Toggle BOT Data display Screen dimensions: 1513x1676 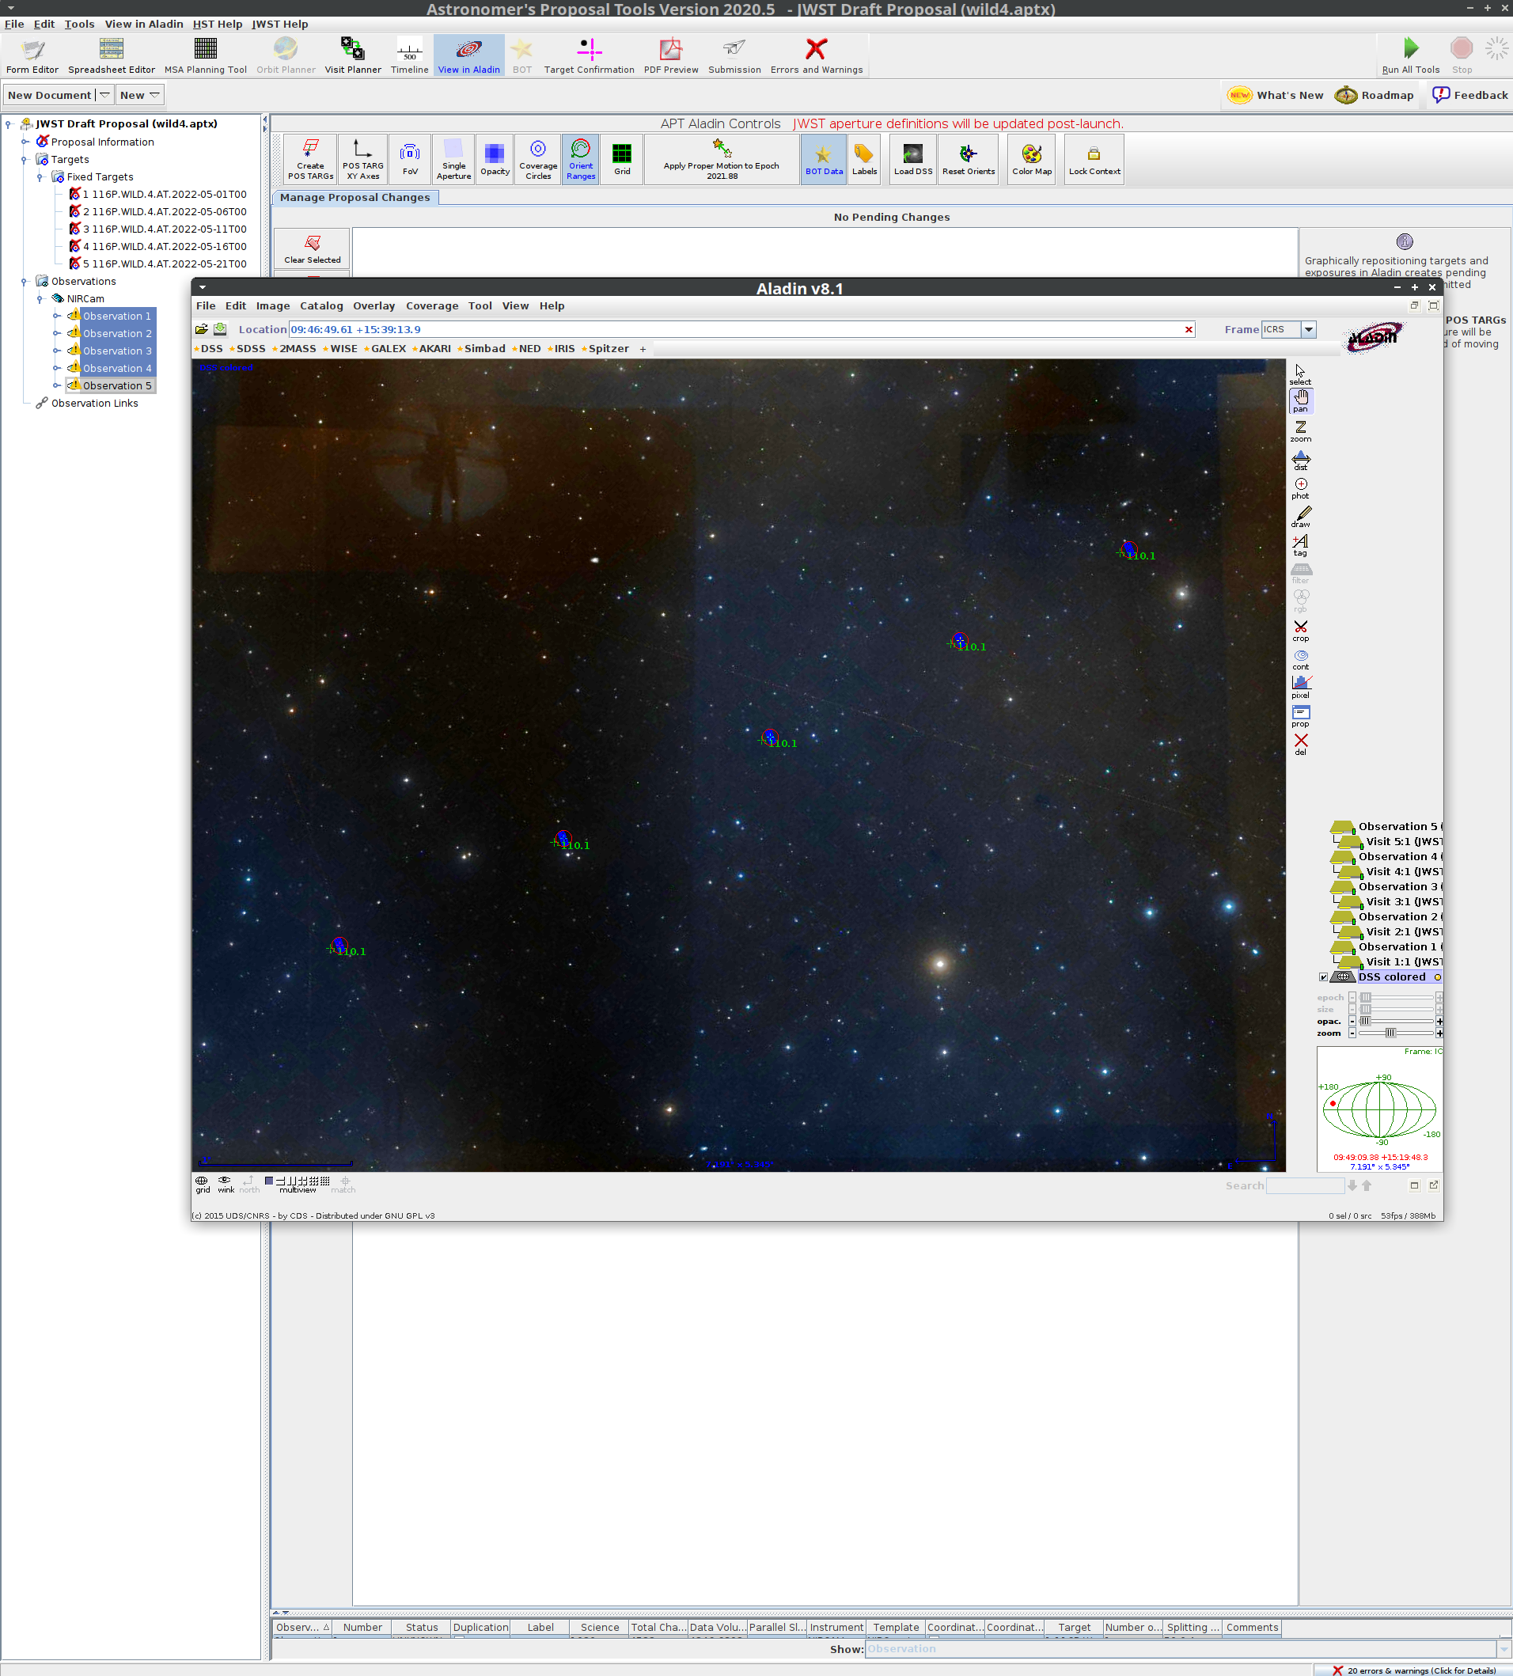click(823, 159)
